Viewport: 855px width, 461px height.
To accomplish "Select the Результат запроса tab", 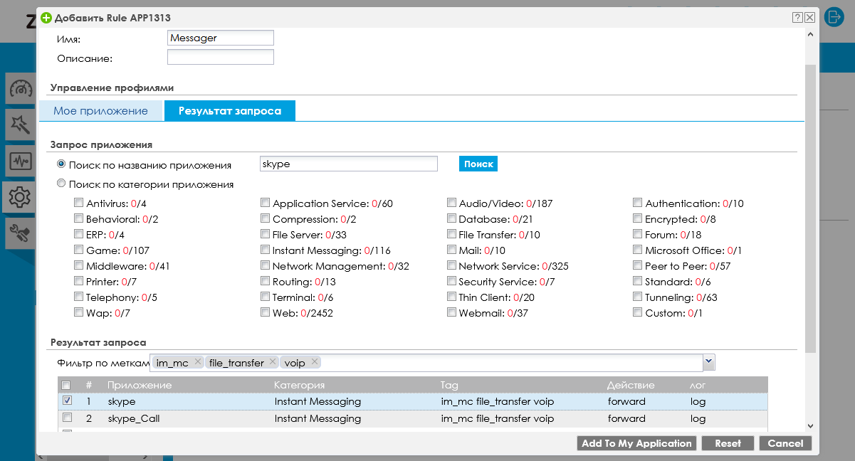I will pos(230,111).
